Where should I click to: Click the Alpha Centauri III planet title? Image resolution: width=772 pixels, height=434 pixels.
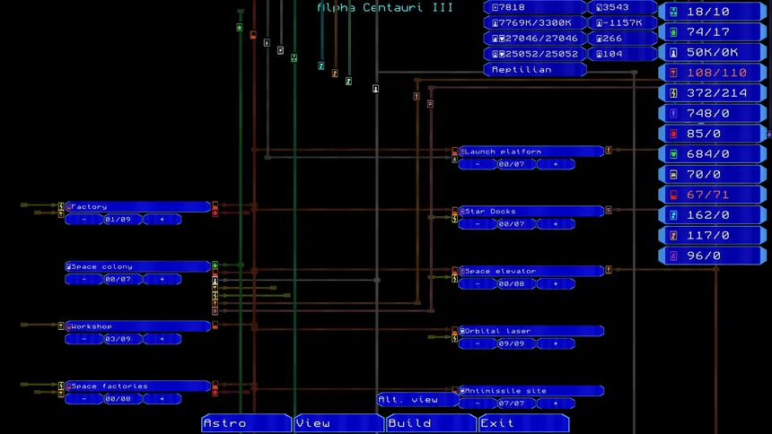pos(384,7)
